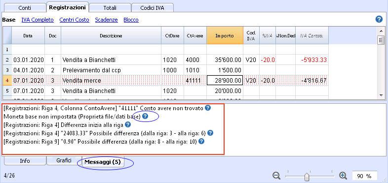Click the Importo column header
This screenshot has width=388, height=183.
tap(225, 35)
